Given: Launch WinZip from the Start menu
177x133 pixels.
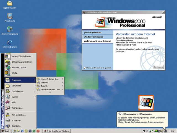Looking at the screenshot, I should tap(20, 73).
